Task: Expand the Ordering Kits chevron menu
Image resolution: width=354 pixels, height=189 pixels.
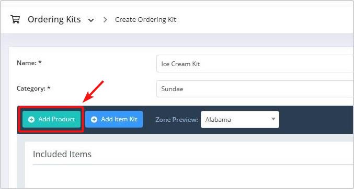Action: coord(91,20)
